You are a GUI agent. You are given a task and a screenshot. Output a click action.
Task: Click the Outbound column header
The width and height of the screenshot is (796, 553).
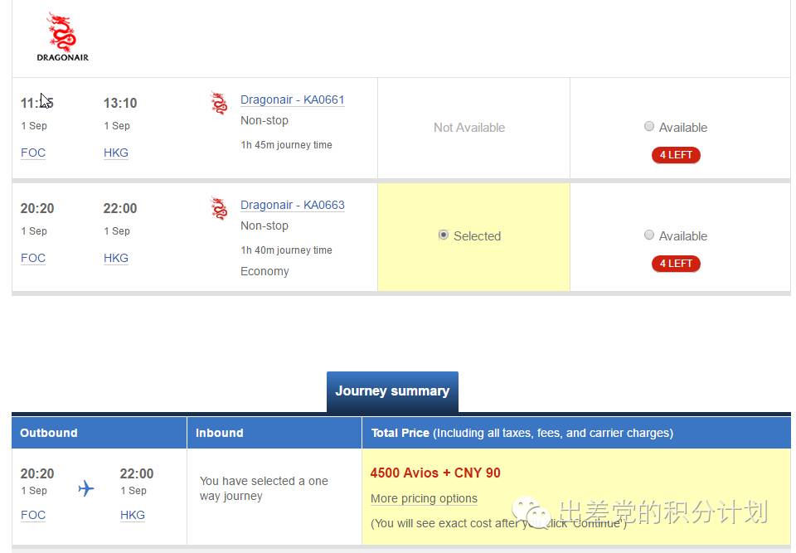(99, 433)
